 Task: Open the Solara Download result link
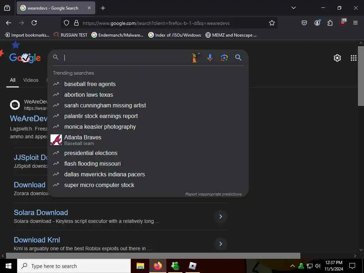tap(41, 213)
